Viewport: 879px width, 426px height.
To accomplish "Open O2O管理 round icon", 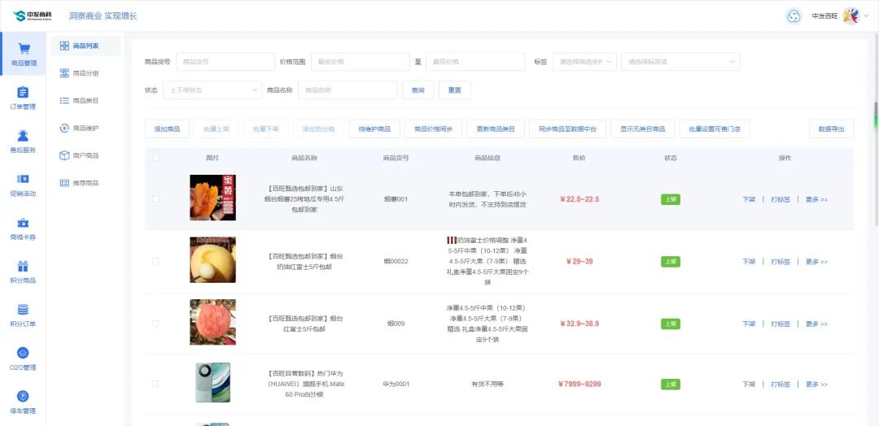I will tap(23, 353).
